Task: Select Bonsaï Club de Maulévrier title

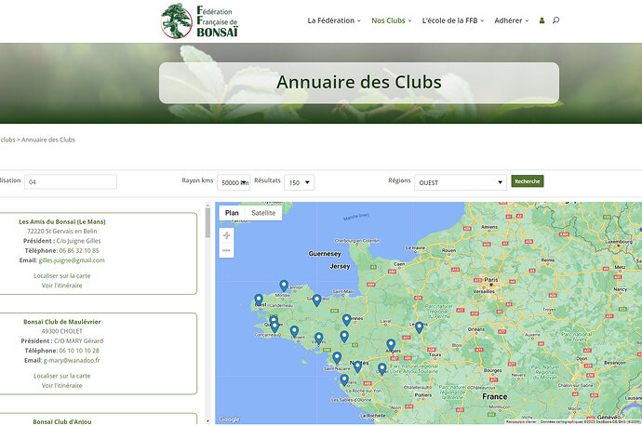Action: (61, 322)
